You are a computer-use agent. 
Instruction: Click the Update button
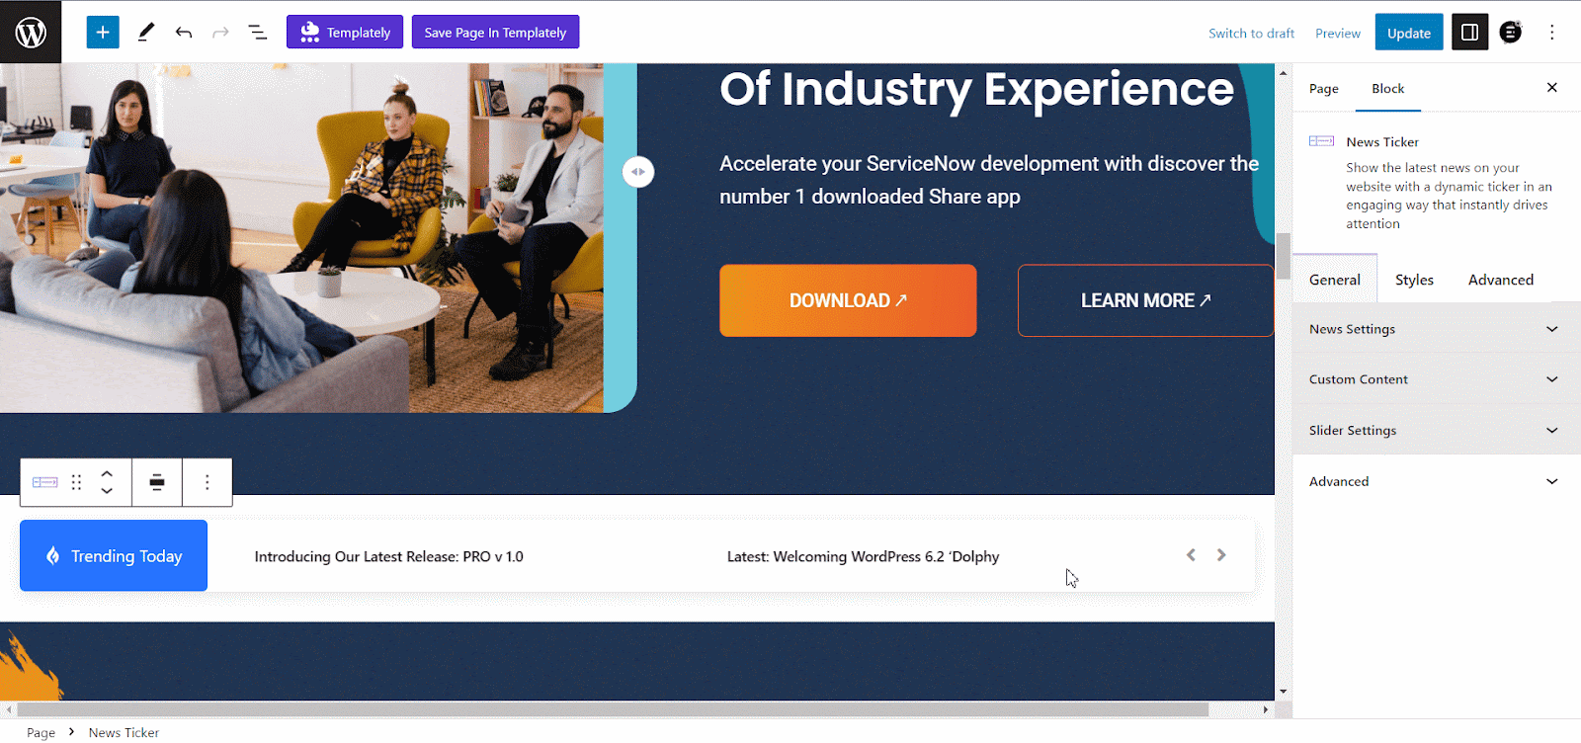pyautogui.click(x=1408, y=33)
